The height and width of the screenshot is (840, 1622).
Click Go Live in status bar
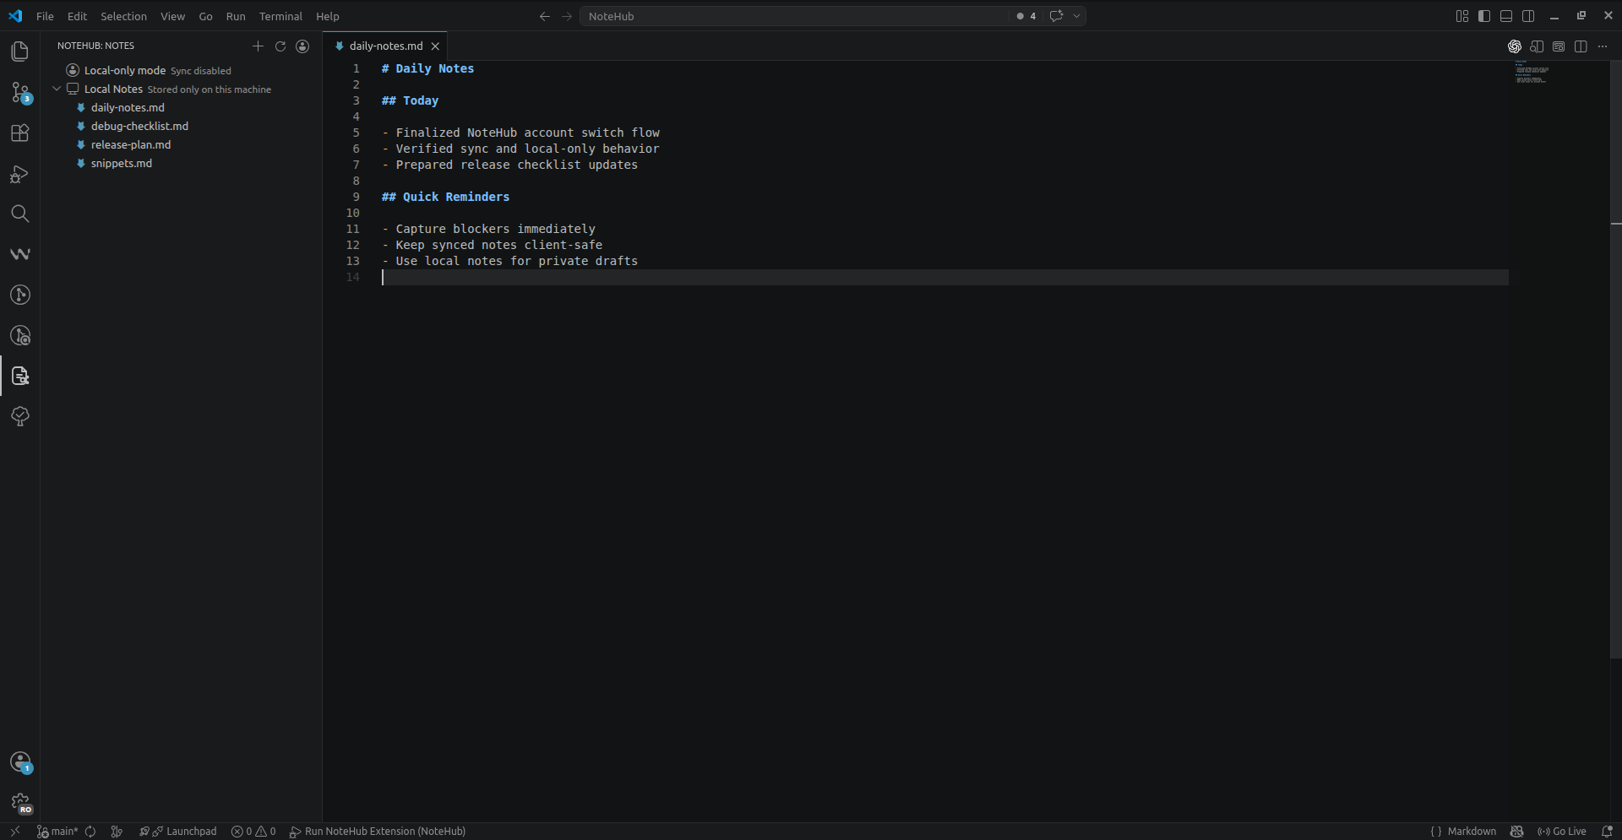[1562, 832]
